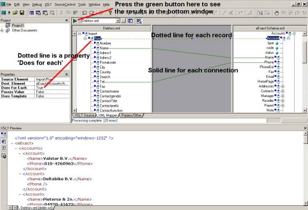
Task: Click top icon in XSLT Preview sidebar
Action: [x=4, y=134]
